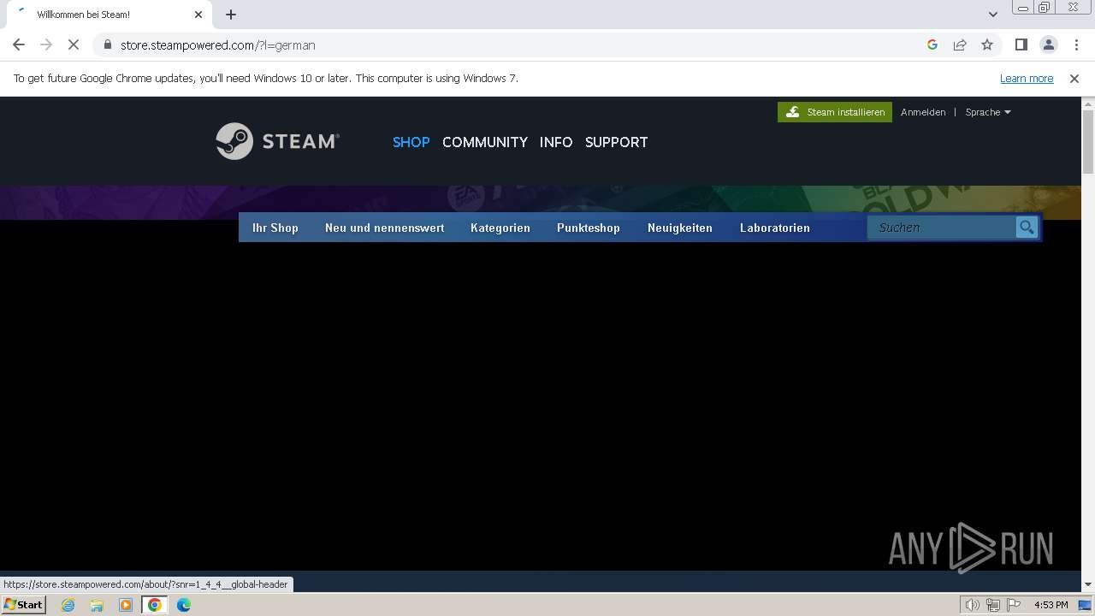
Task: Click the address bar URL
Action: [x=218, y=44]
